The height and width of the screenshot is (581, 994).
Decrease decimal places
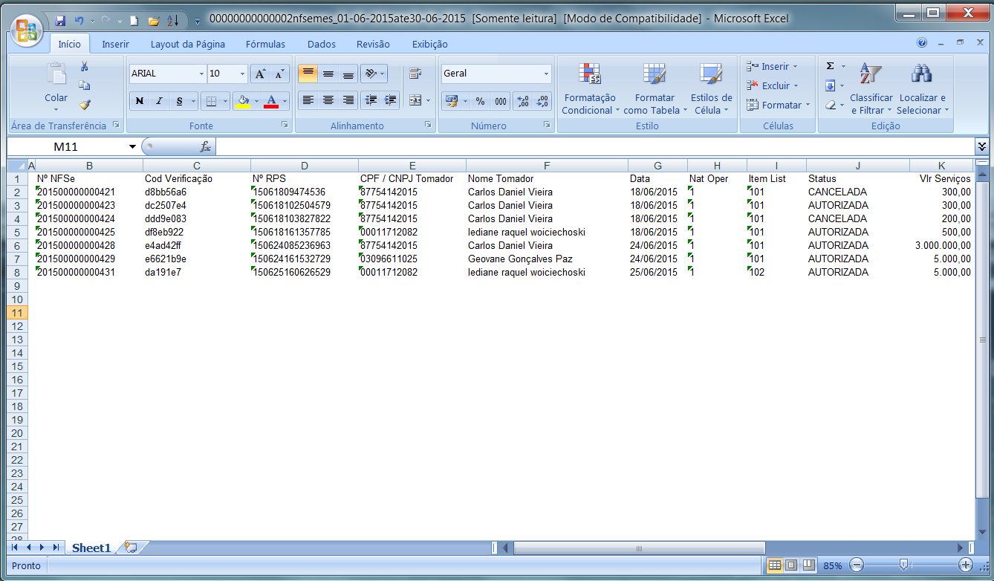(x=542, y=101)
